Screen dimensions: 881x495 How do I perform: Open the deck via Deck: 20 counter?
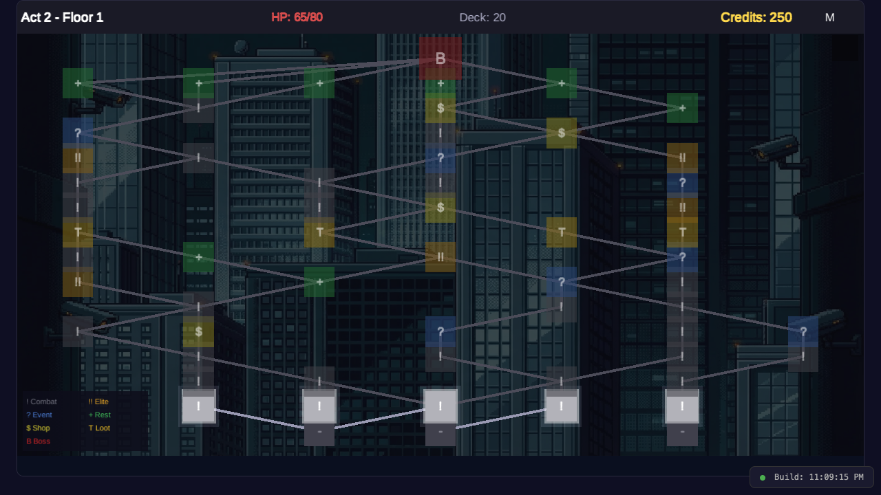[482, 17]
